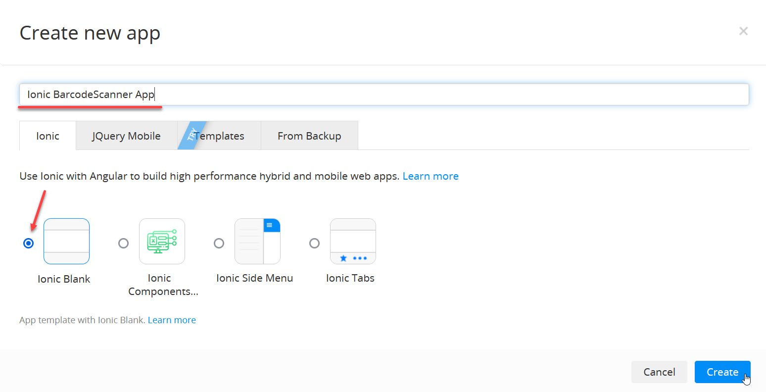Click the Ionic Tabs template icon
Screen dimensions: 766x392
[x=353, y=241]
